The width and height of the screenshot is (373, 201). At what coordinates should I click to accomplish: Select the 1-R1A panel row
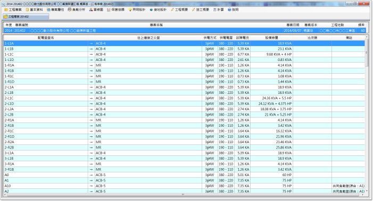(184, 65)
